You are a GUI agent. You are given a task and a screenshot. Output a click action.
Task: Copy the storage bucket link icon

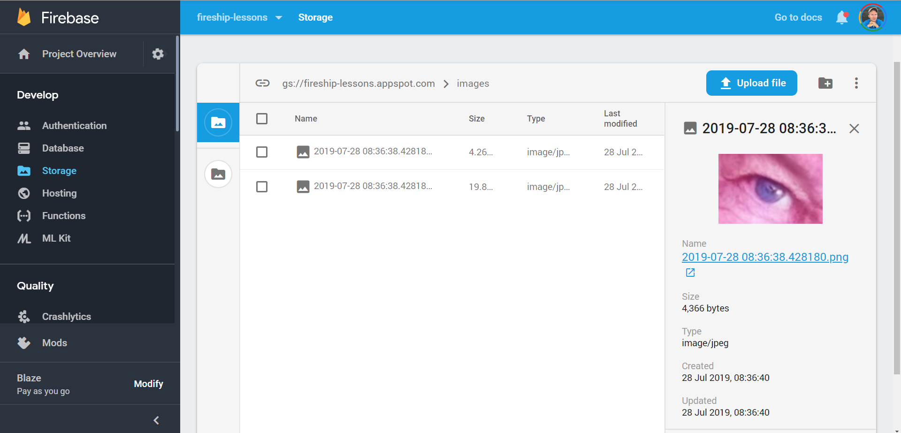coord(263,83)
